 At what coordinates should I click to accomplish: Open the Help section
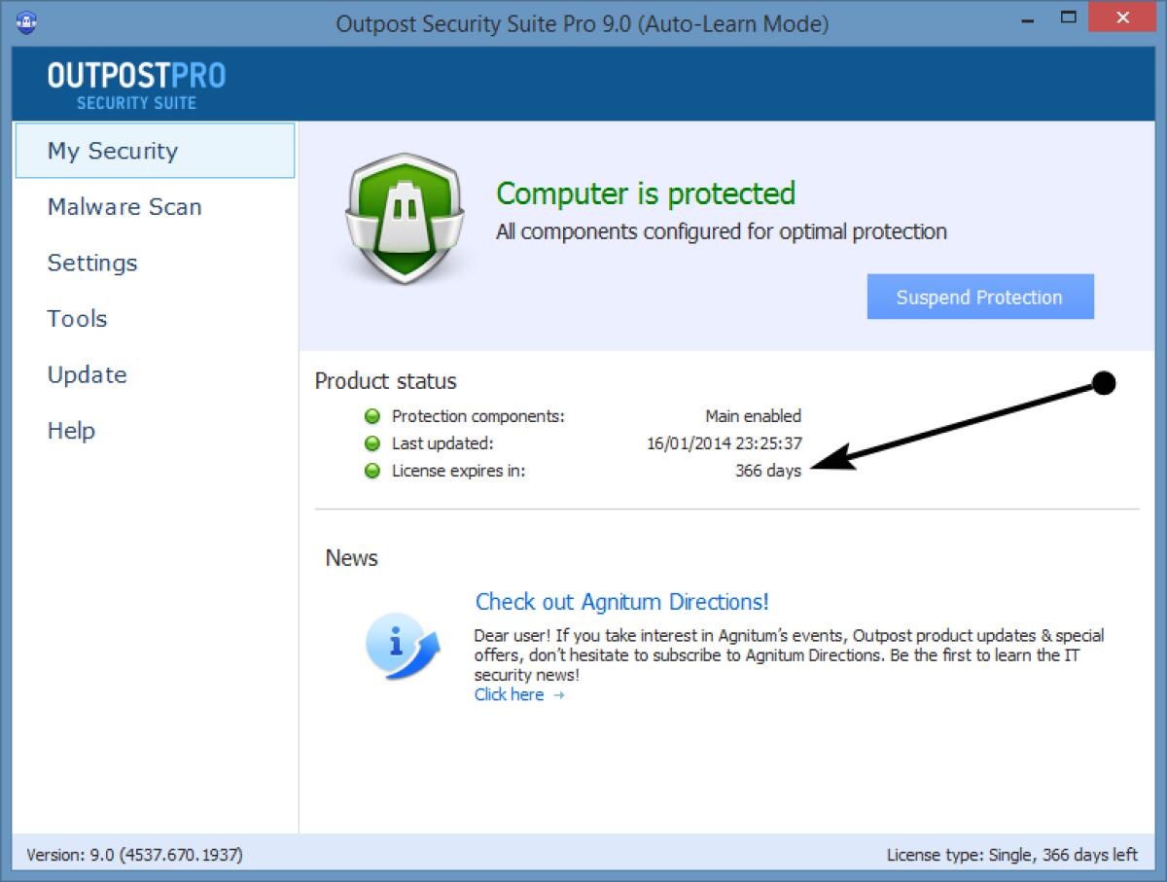70,430
